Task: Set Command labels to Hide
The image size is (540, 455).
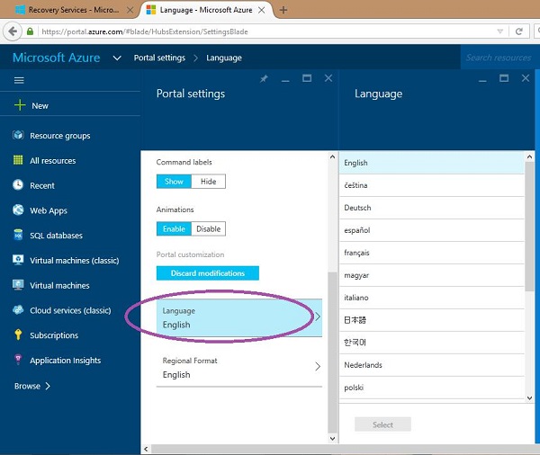Action: click(x=208, y=182)
